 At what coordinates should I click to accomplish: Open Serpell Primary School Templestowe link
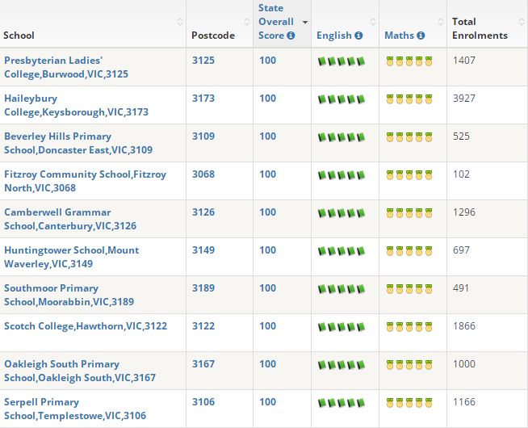point(75,409)
